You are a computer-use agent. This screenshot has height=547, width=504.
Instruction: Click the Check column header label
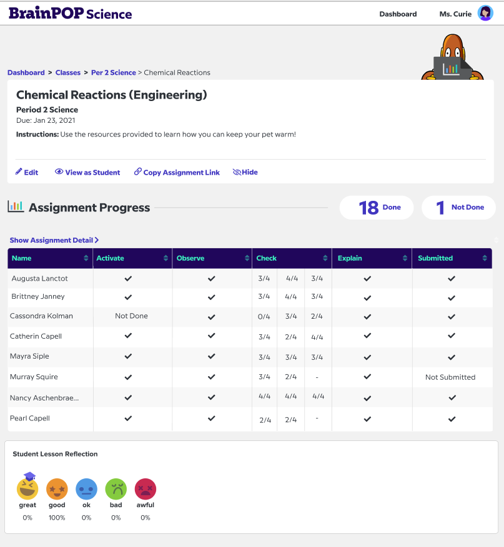point(267,258)
